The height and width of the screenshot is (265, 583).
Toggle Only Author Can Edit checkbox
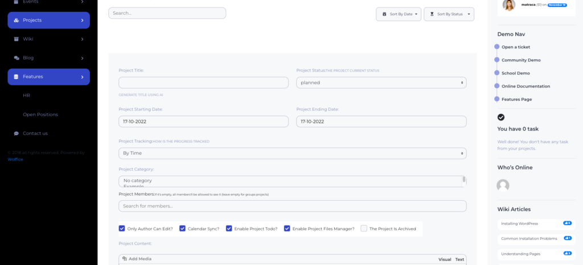[122, 228]
